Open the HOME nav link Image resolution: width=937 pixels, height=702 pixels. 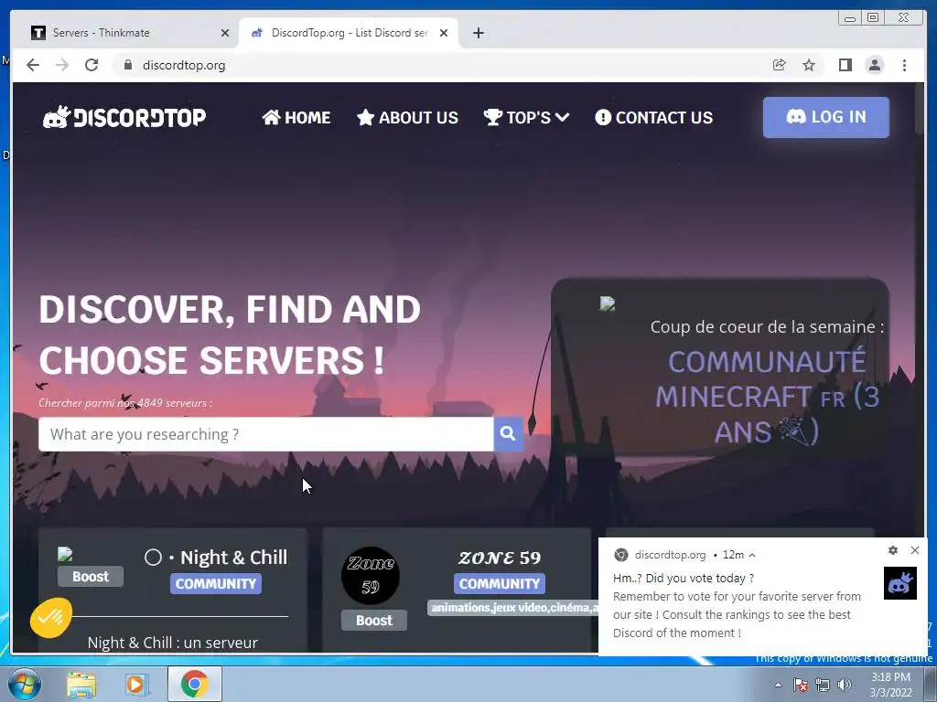(x=296, y=118)
